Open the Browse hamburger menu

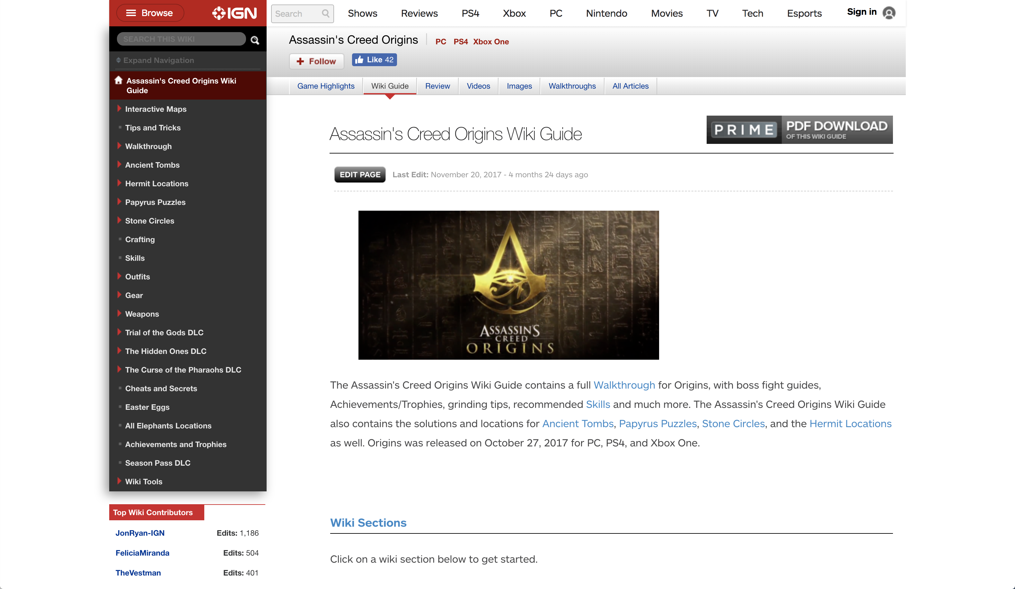(x=150, y=13)
